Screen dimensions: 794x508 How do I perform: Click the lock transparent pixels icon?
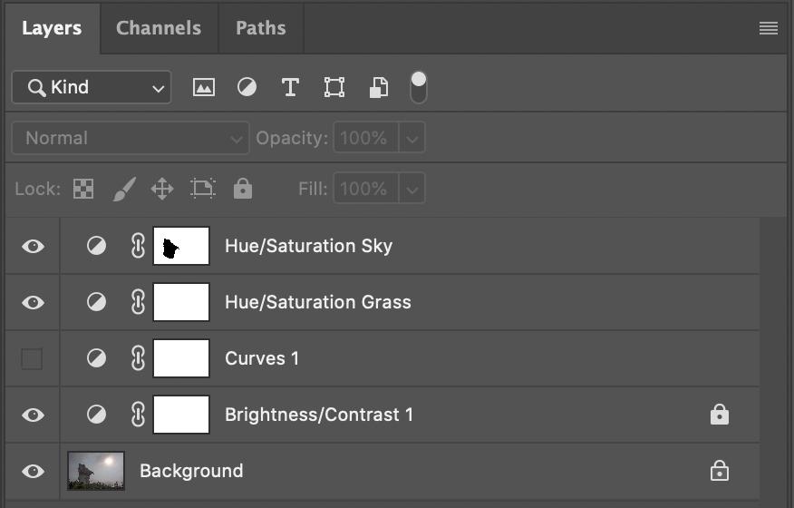(x=83, y=189)
